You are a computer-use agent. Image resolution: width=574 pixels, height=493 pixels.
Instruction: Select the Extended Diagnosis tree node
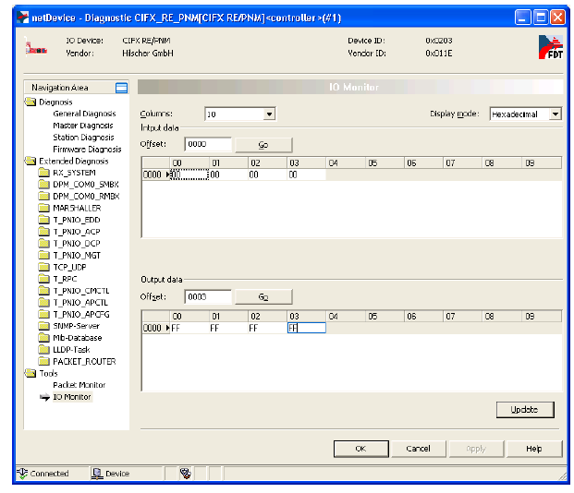73,161
